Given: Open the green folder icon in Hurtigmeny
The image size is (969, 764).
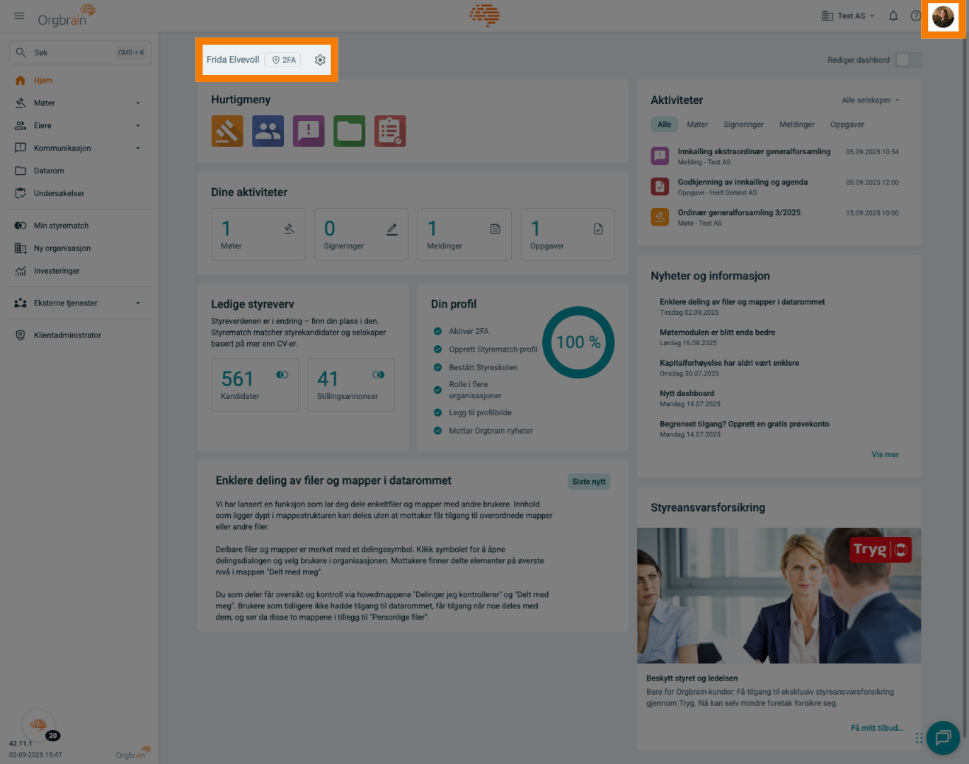Looking at the screenshot, I should pos(350,131).
